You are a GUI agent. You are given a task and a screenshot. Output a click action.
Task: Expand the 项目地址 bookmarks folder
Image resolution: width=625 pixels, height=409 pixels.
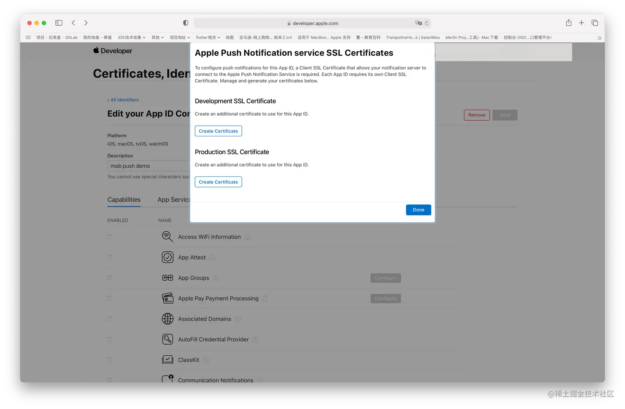click(180, 38)
